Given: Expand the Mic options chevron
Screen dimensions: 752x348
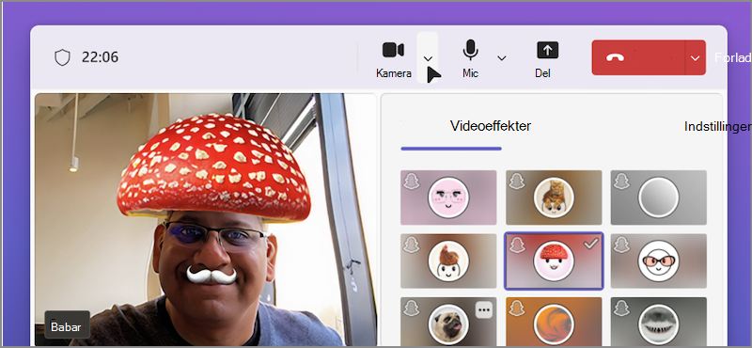Looking at the screenshot, I should pyautogui.click(x=502, y=58).
